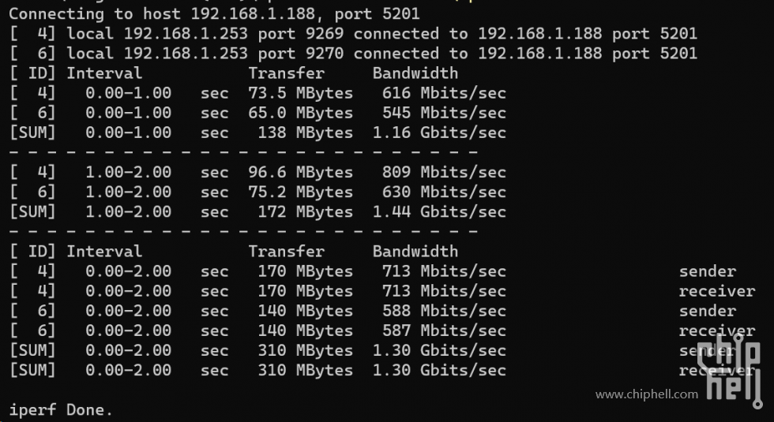Click the local port 9269 connection line

[353, 33]
